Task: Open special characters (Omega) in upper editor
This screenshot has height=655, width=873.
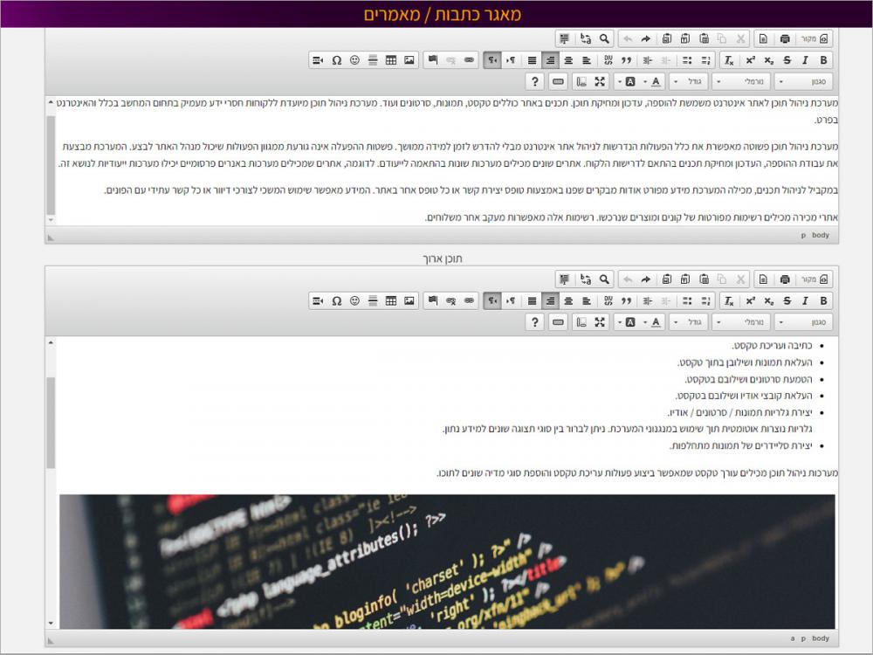Action: pos(336,60)
